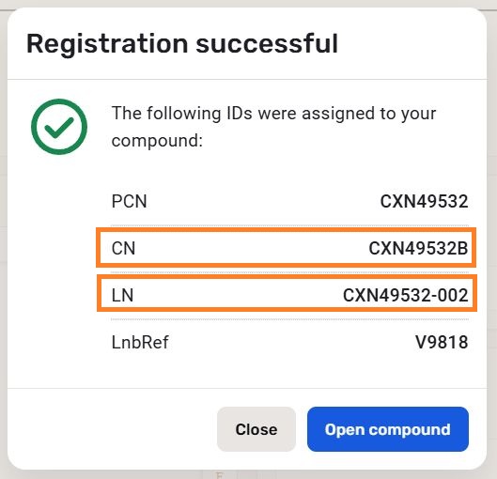The image size is (497, 479).
Task: Click the CN label
Action: tap(124, 248)
